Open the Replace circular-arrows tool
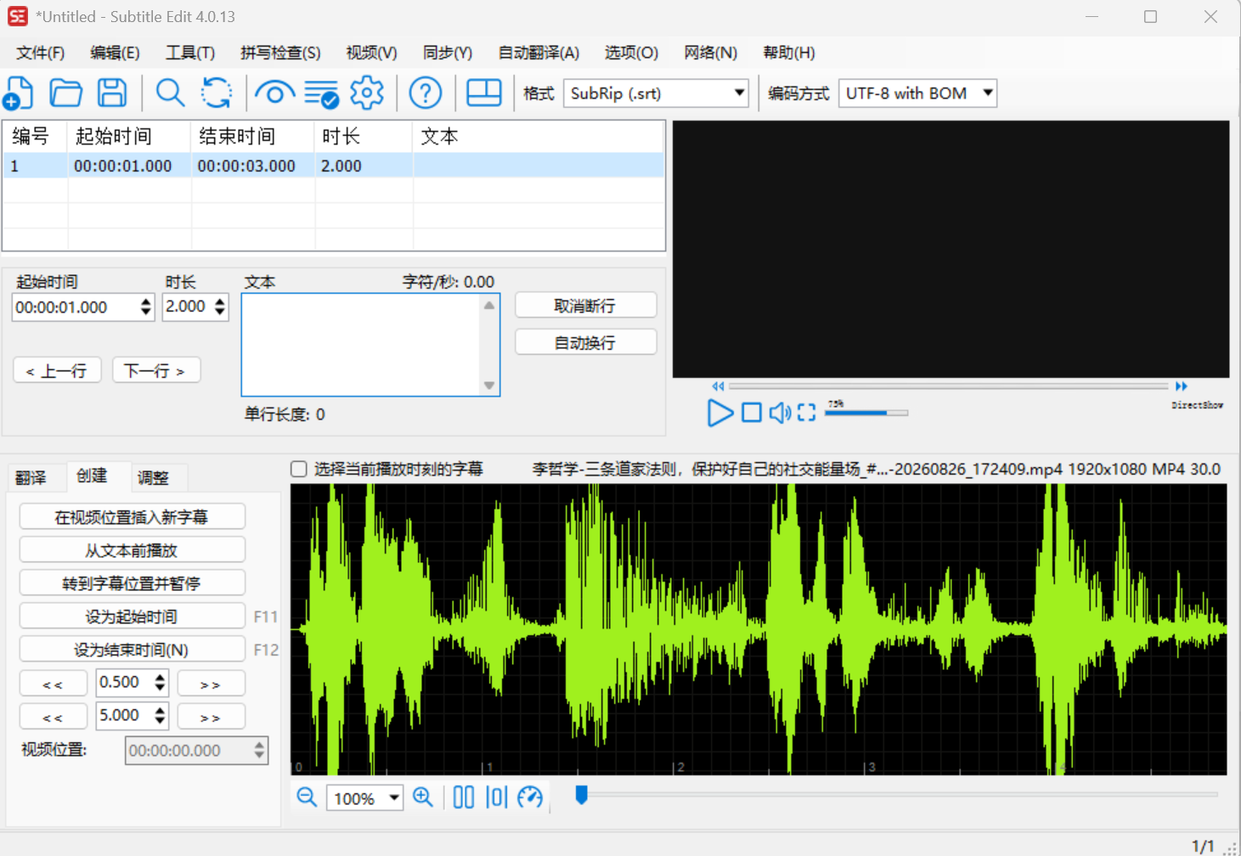Screen dimensions: 1241x856 [x=217, y=93]
